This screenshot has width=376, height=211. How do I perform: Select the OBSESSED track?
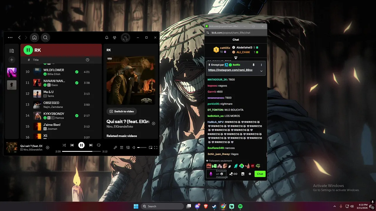click(61, 105)
